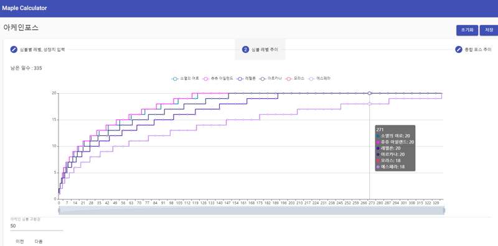Viewport: 498px width, 246px height.
Task: Toggle 아르카나 series in legend
Action: (x=270, y=78)
